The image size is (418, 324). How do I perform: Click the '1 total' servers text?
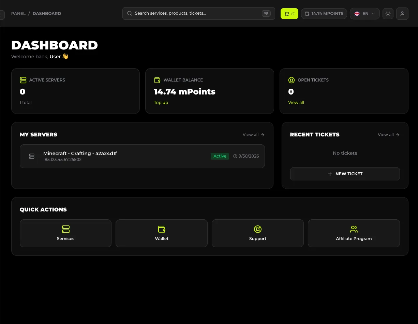tap(26, 102)
